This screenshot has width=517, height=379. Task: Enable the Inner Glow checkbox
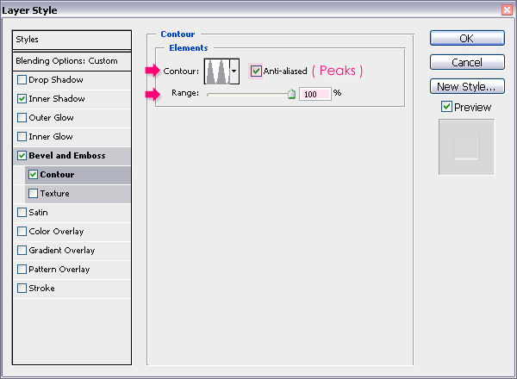22,136
